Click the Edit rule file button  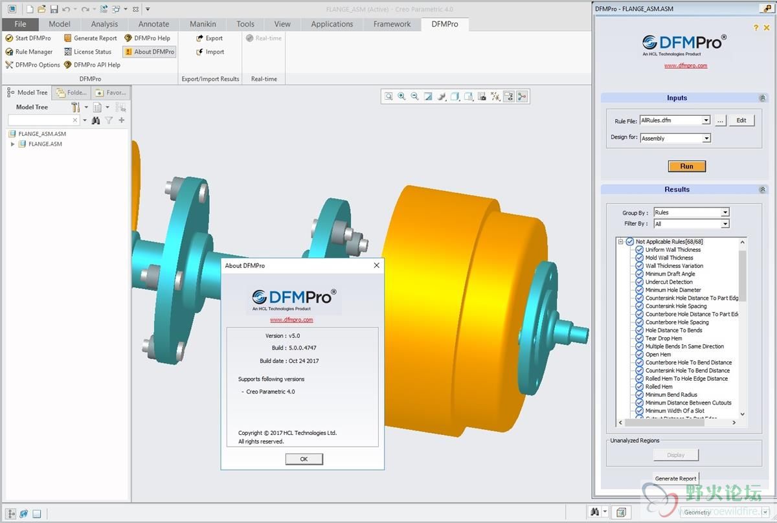coord(741,120)
